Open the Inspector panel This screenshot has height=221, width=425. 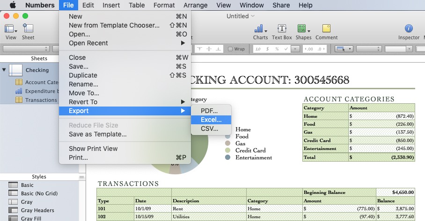click(409, 32)
